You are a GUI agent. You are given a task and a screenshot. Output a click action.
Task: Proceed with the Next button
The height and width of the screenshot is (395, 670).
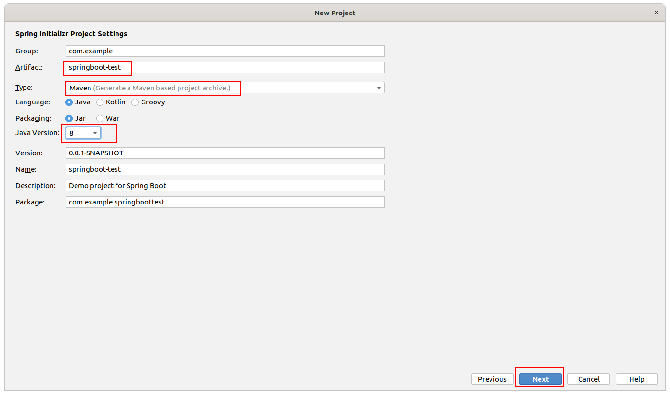click(541, 379)
